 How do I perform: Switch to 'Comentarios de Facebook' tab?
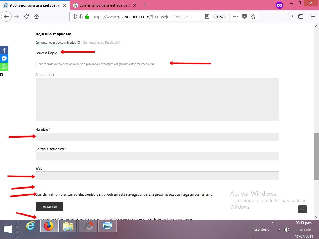click(x=102, y=42)
